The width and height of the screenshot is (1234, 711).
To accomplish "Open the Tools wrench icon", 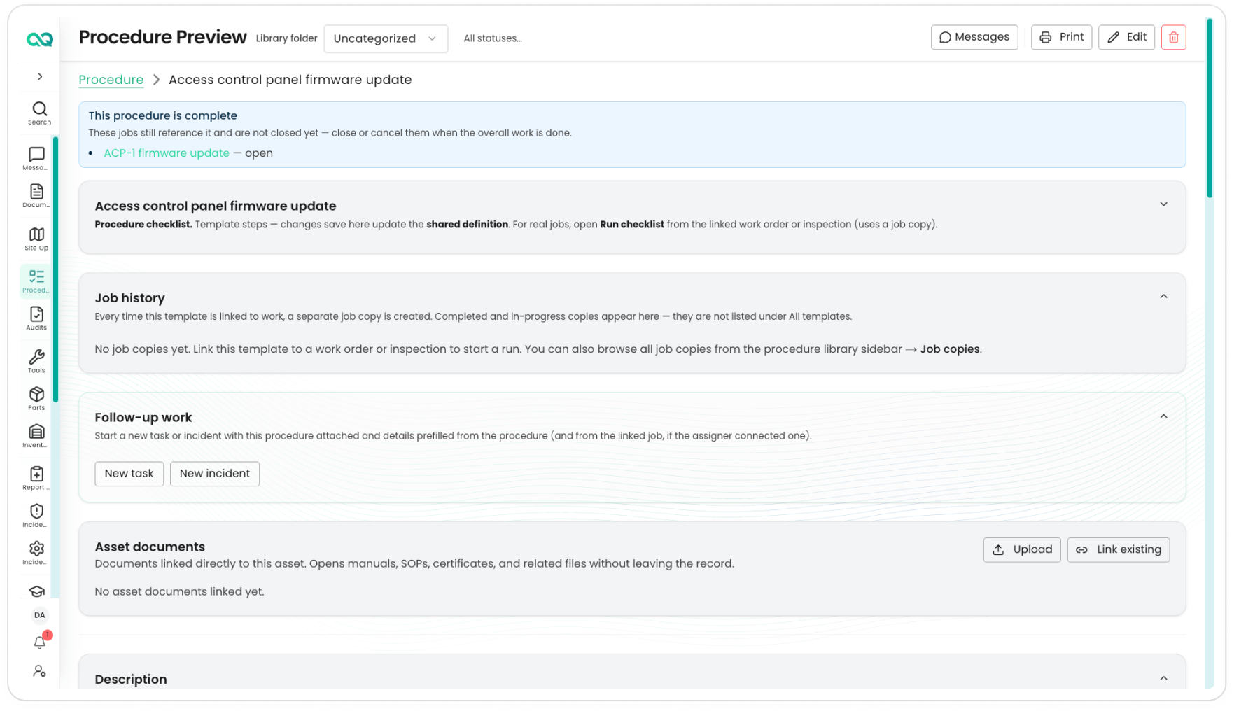I will pos(36,361).
